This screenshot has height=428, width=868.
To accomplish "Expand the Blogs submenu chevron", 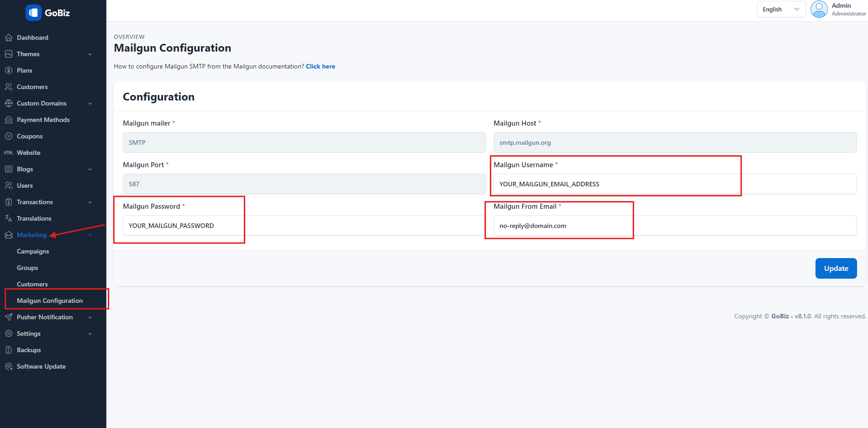I will click(x=90, y=169).
